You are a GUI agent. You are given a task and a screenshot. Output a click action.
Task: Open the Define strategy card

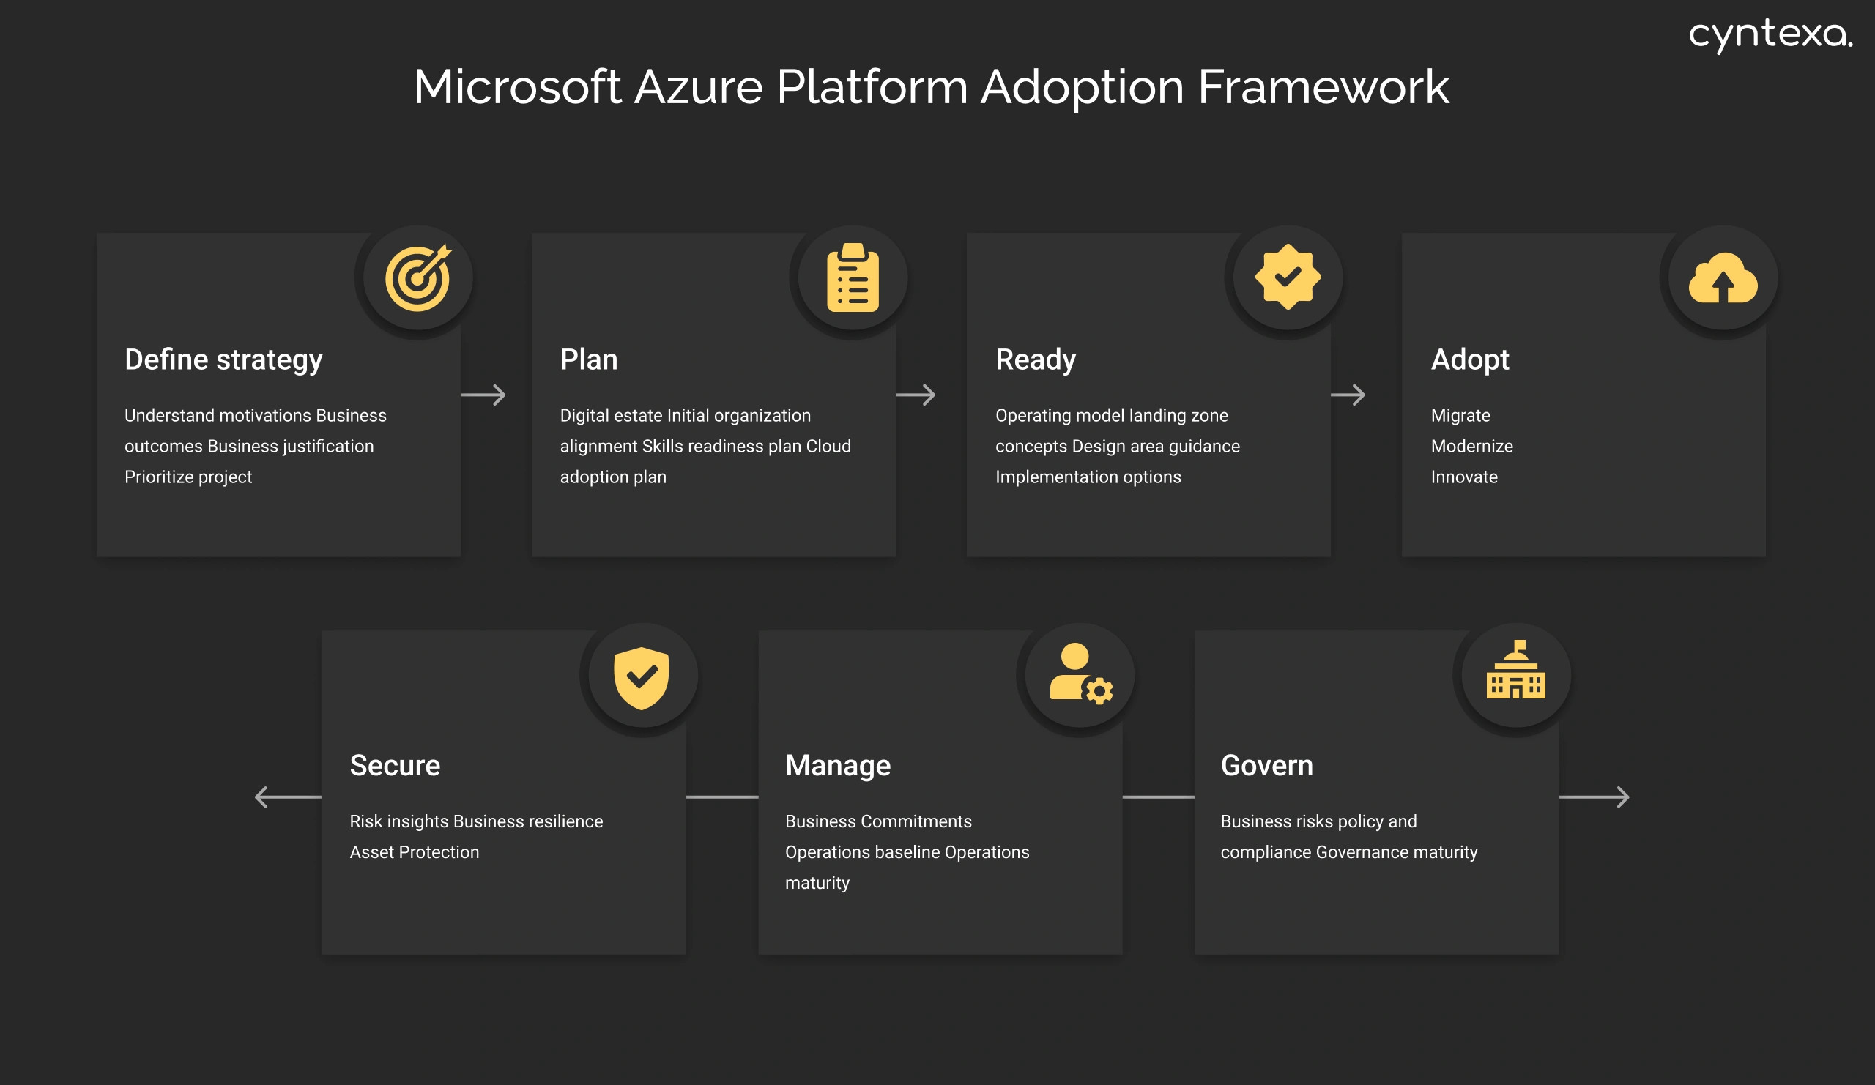278,406
